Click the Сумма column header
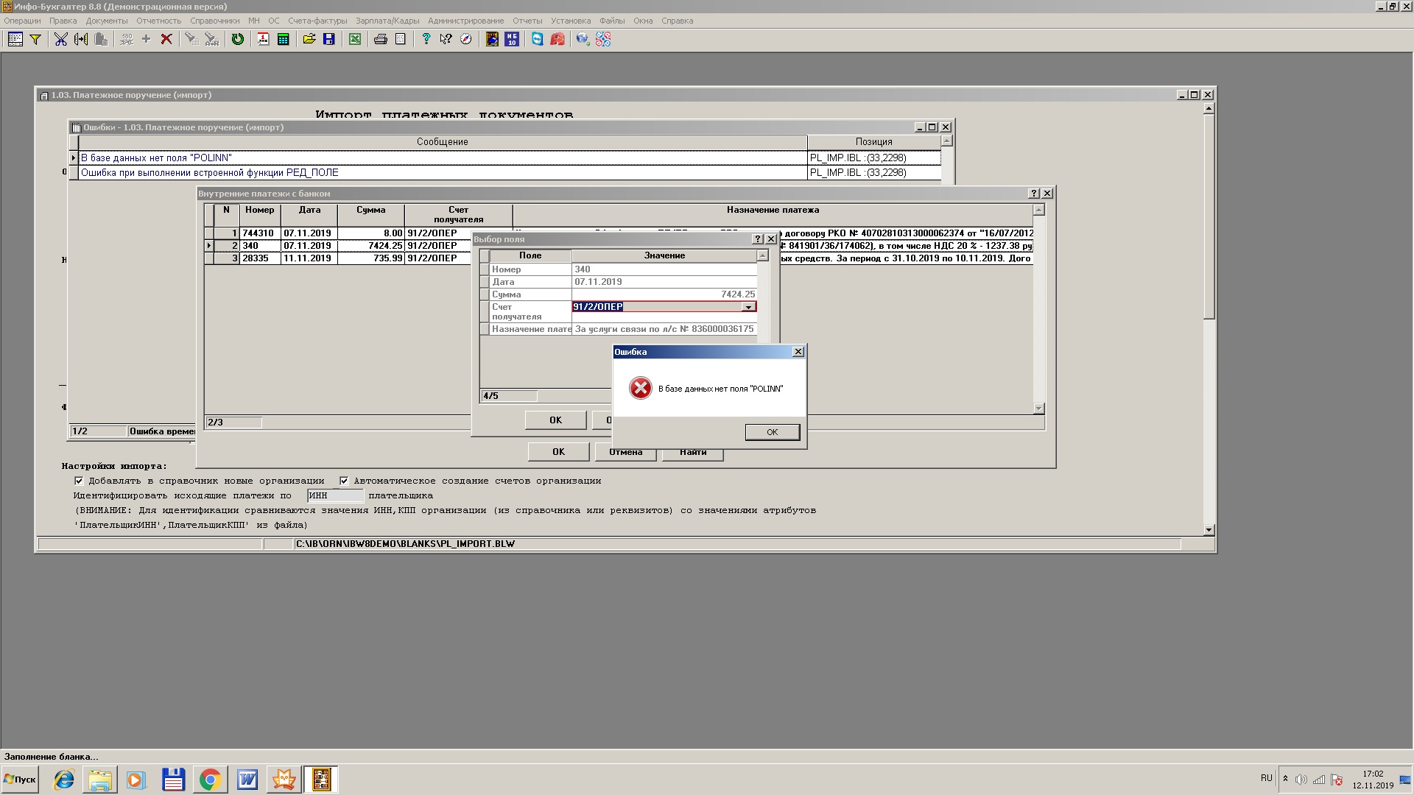 point(370,214)
